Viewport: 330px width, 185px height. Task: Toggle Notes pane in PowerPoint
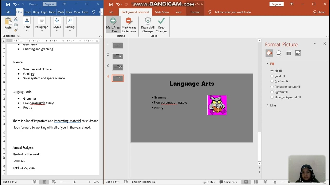pyautogui.click(x=209, y=182)
